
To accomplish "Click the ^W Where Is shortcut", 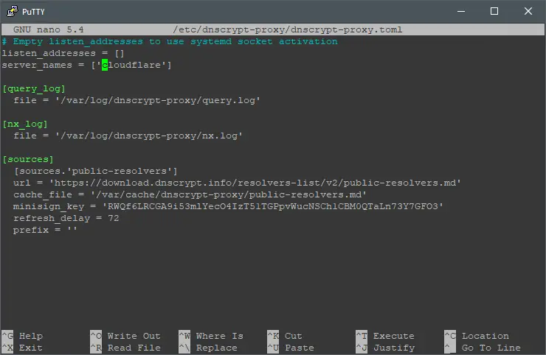I will pyautogui.click(x=211, y=336).
